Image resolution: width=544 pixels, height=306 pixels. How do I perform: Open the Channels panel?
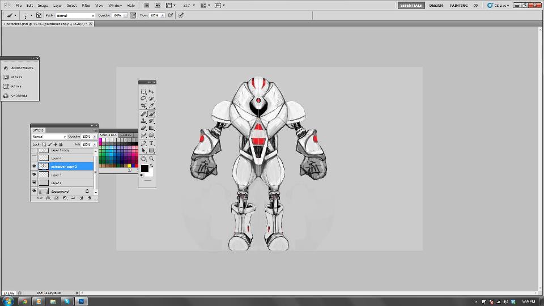click(x=19, y=96)
